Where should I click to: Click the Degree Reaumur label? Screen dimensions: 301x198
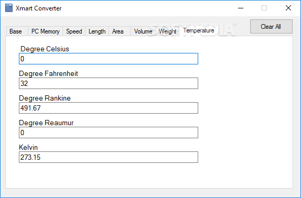tap(46, 123)
